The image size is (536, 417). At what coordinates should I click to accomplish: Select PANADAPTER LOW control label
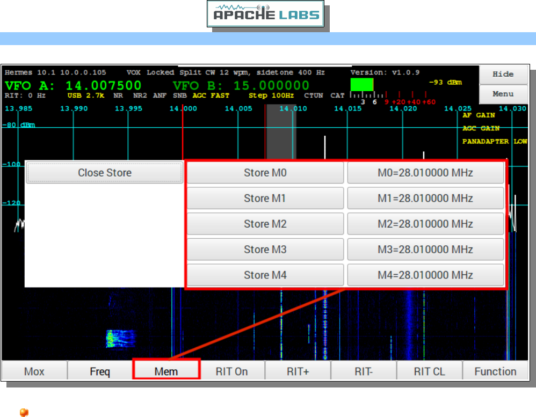pyautogui.click(x=495, y=141)
